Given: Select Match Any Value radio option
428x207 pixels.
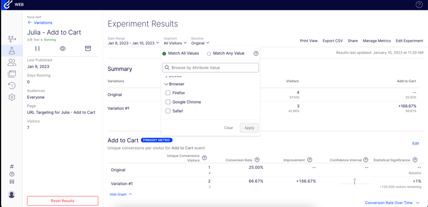Looking at the screenshot, I should click(x=209, y=54).
